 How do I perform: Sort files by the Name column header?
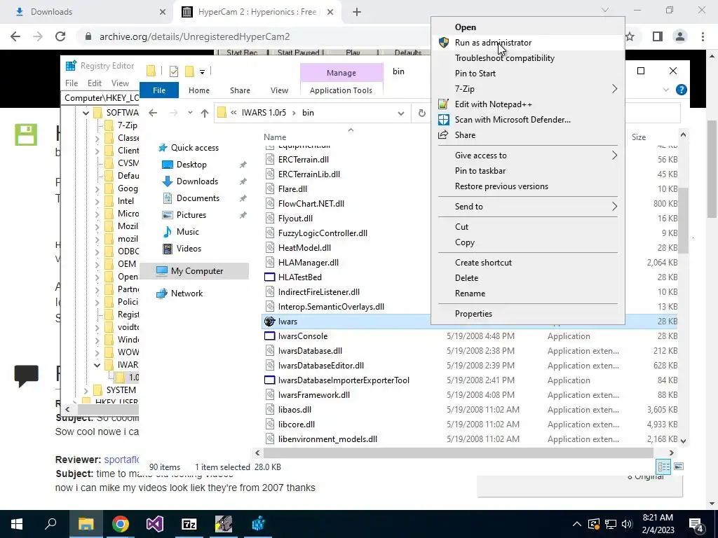pos(275,137)
